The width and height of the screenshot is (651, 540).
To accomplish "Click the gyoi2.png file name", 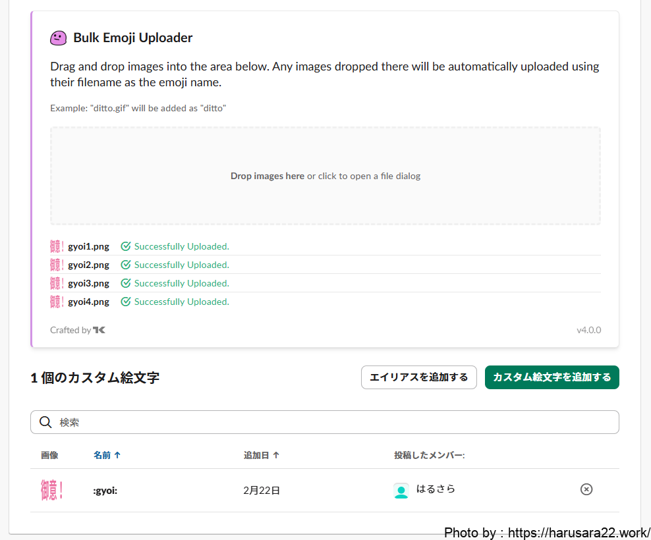I will coord(88,265).
